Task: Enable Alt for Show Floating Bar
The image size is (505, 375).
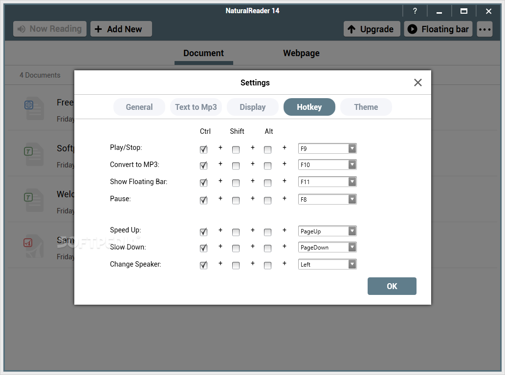Action: [267, 183]
